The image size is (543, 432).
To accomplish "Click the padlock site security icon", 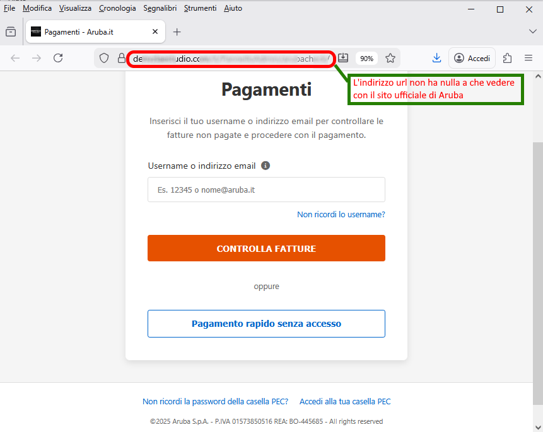I will (122, 59).
